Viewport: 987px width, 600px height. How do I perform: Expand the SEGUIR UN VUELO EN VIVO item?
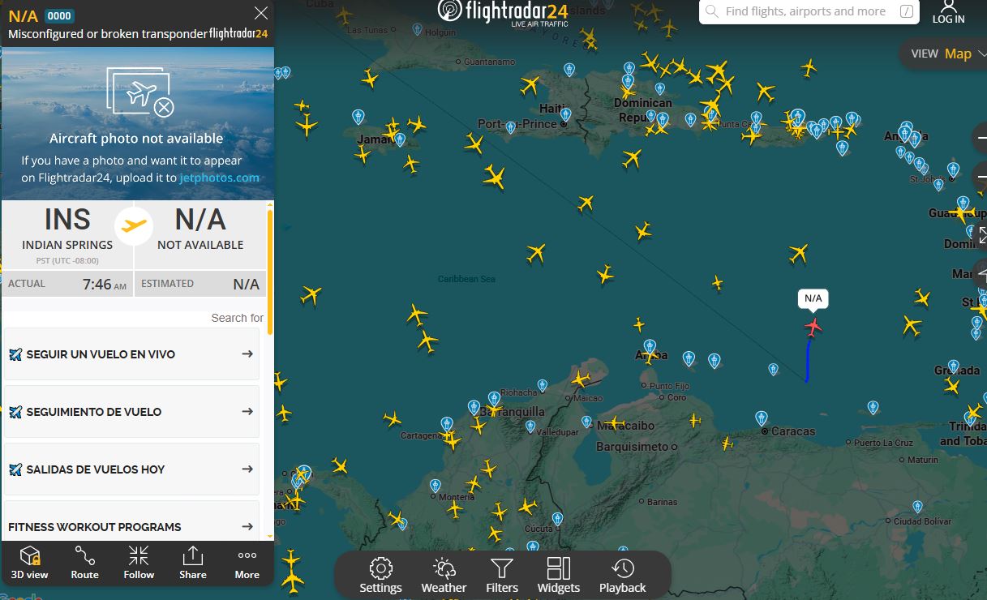pyautogui.click(x=131, y=354)
